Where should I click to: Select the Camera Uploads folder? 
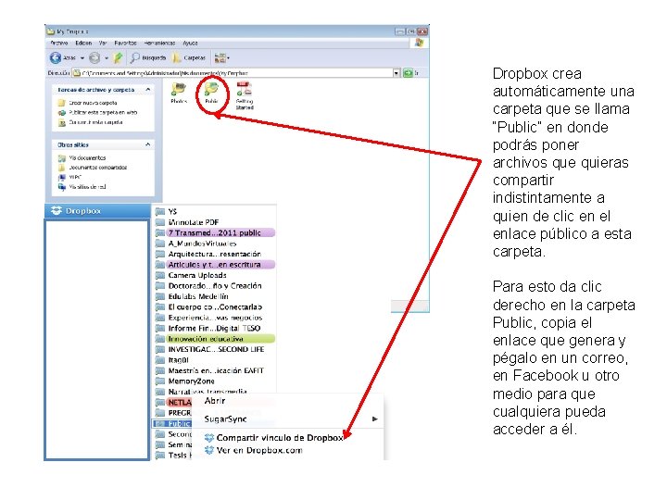click(x=197, y=275)
